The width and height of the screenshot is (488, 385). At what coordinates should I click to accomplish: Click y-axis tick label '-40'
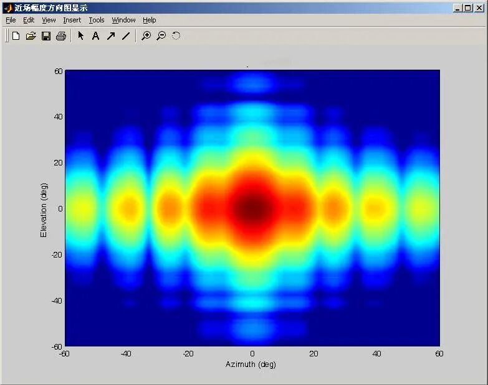pos(57,300)
